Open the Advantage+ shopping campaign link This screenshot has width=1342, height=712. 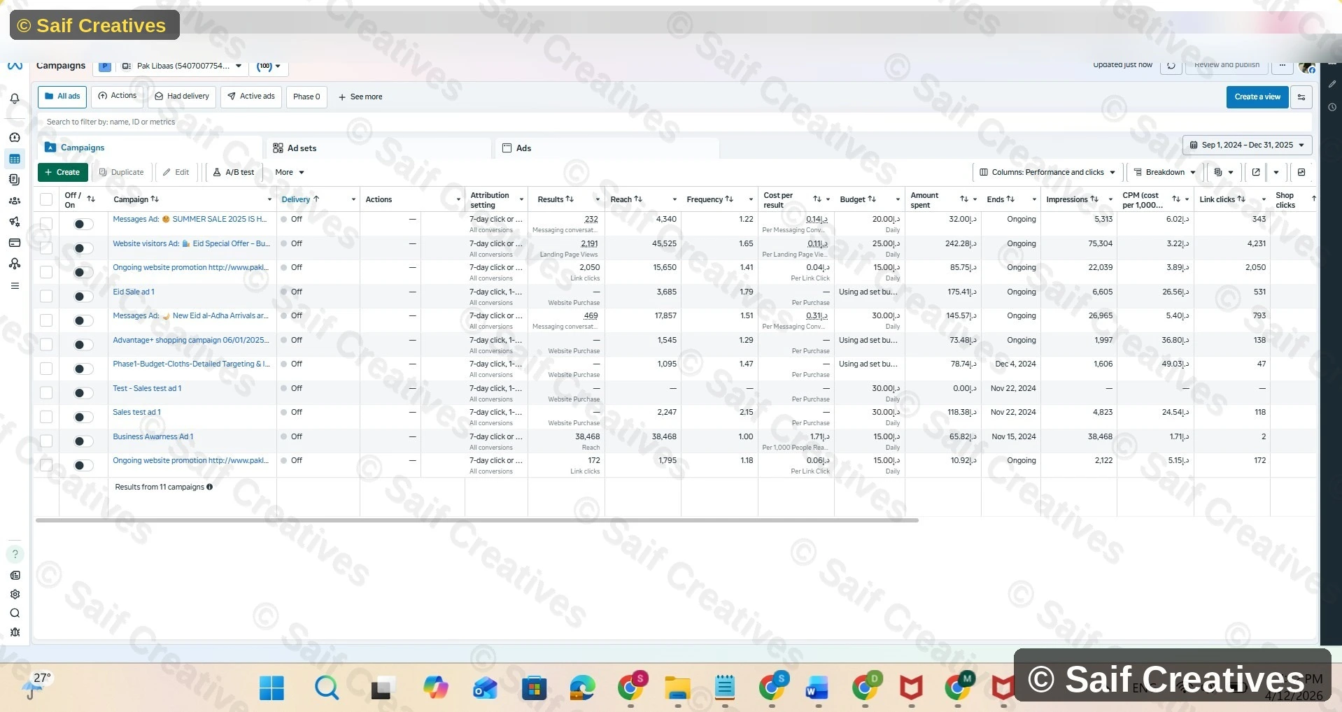point(190,341)
